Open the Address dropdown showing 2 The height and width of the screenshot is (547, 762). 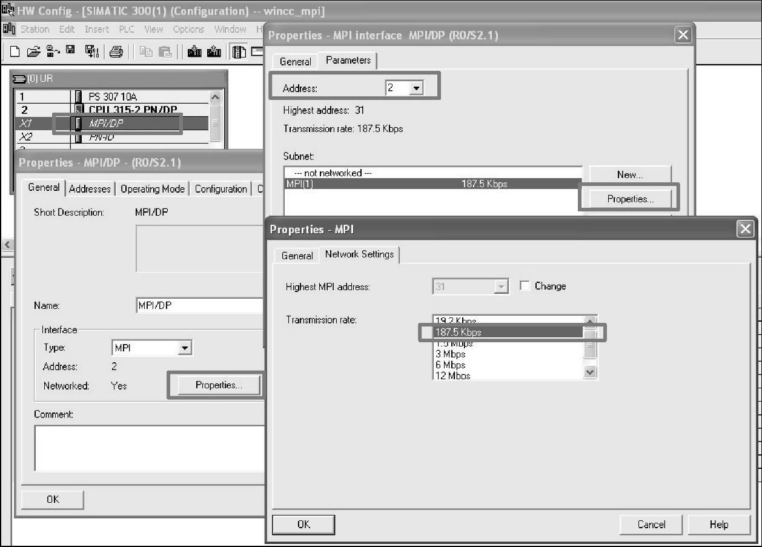pyautogui.click(x=415, y=88)
